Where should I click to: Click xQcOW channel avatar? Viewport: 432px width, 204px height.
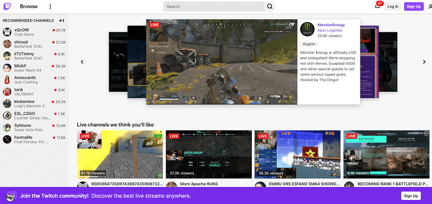tap(7, 32)
